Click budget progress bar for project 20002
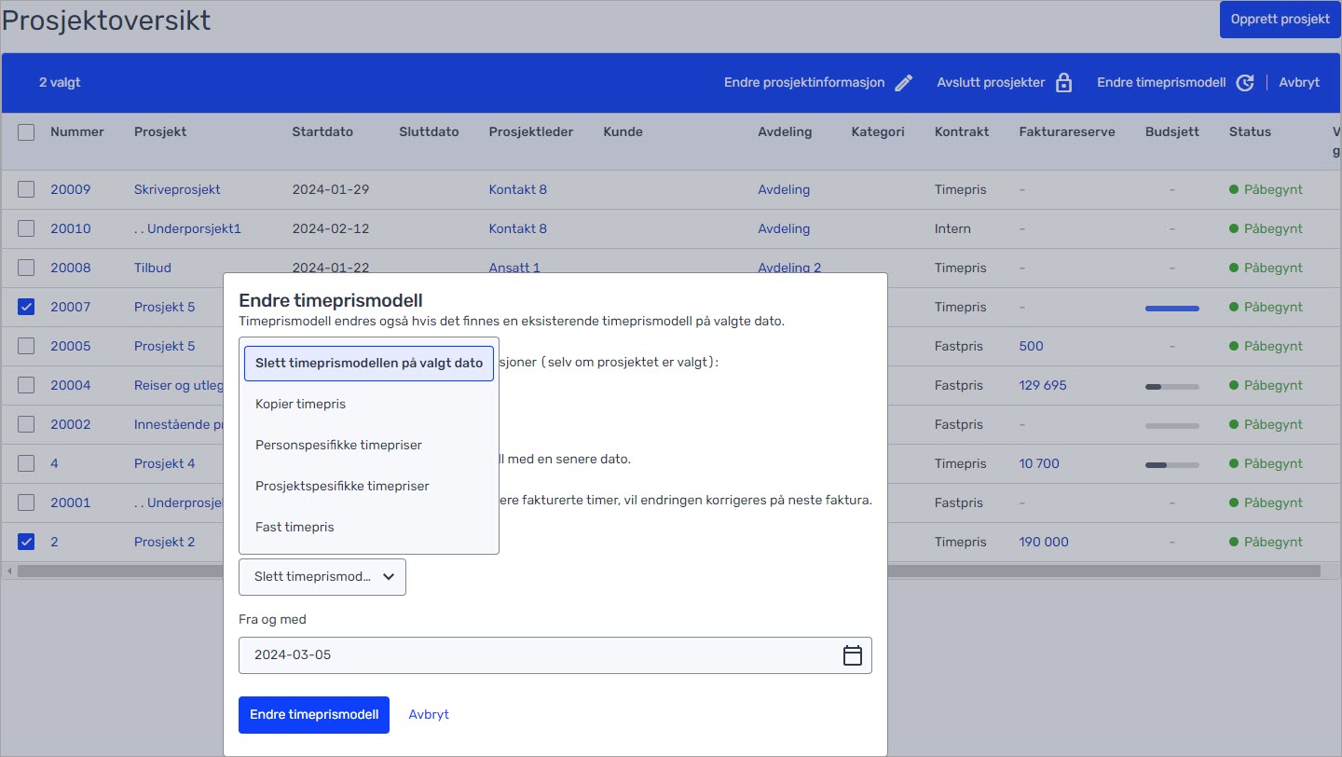 1171,425
